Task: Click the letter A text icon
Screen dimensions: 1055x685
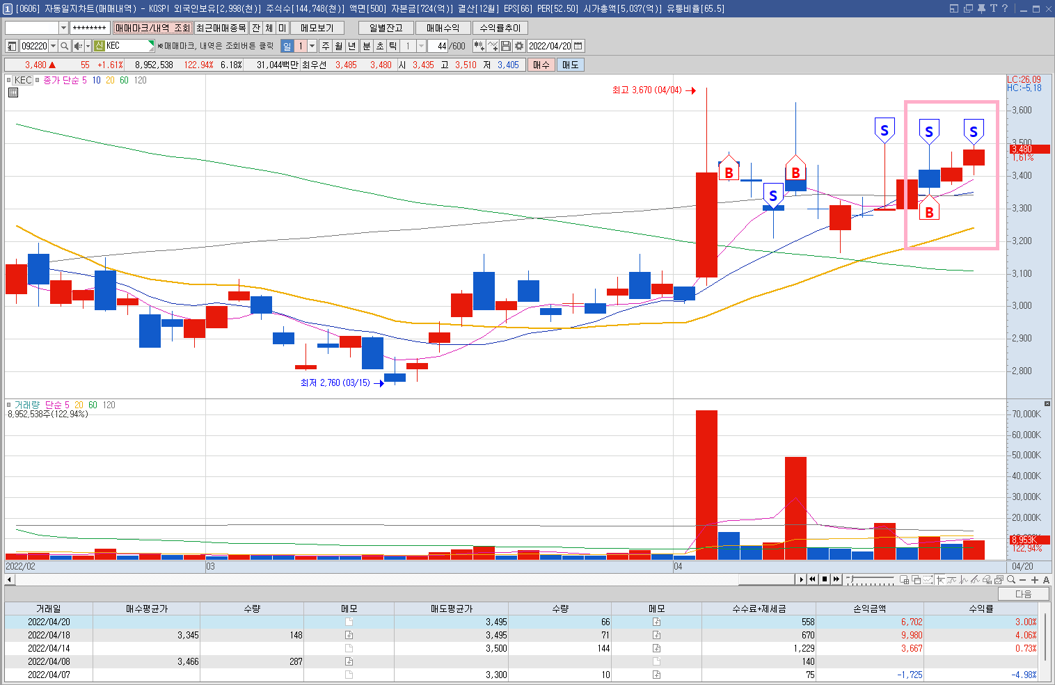Action: pyautogui.click(x=1046, y=579)
